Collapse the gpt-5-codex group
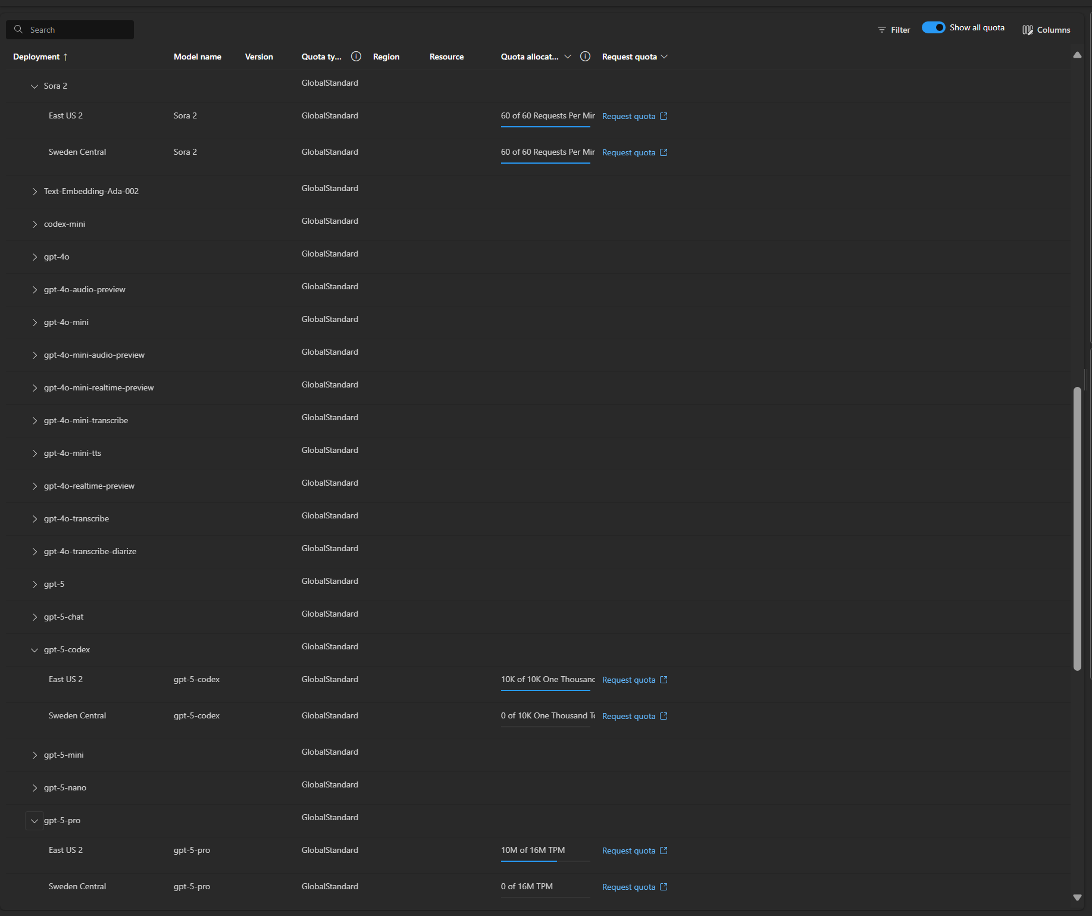Viewport: 1092px width, 916px height. (35, 650)
